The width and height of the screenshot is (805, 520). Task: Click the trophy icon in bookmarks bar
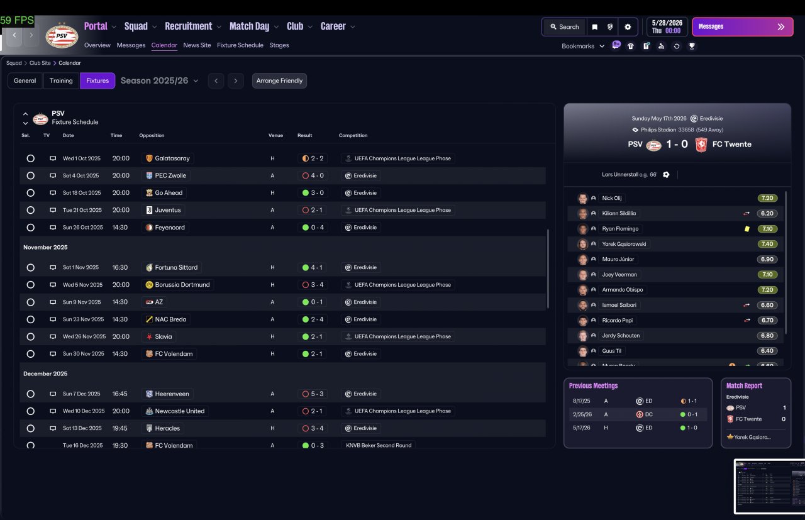[x=692, y=46]
